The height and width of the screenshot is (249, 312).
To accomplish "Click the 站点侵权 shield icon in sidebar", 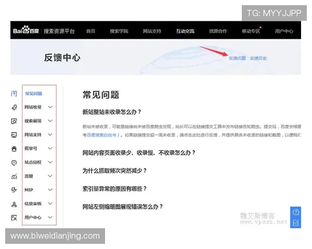I will point(14,162).
